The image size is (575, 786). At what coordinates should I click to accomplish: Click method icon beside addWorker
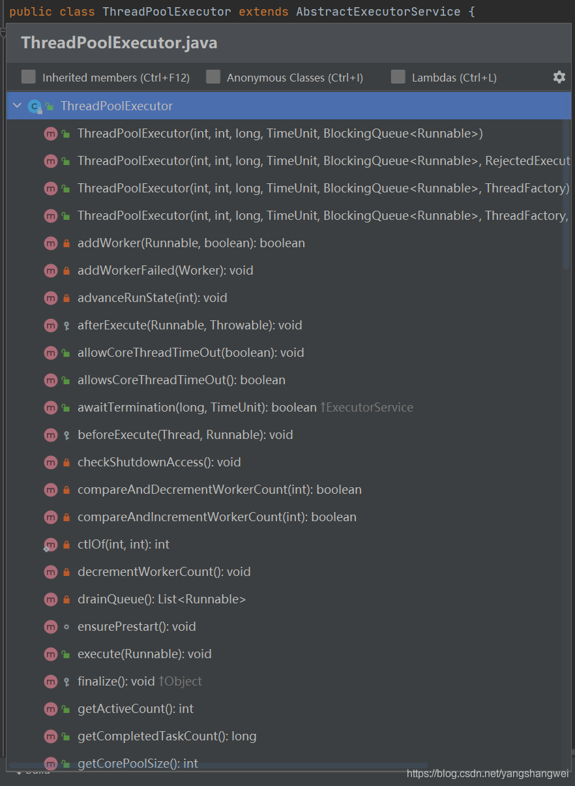(x=51, y=243)
